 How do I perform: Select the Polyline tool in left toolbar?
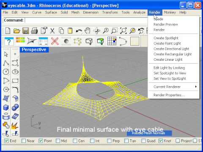[x=6, y=63]
